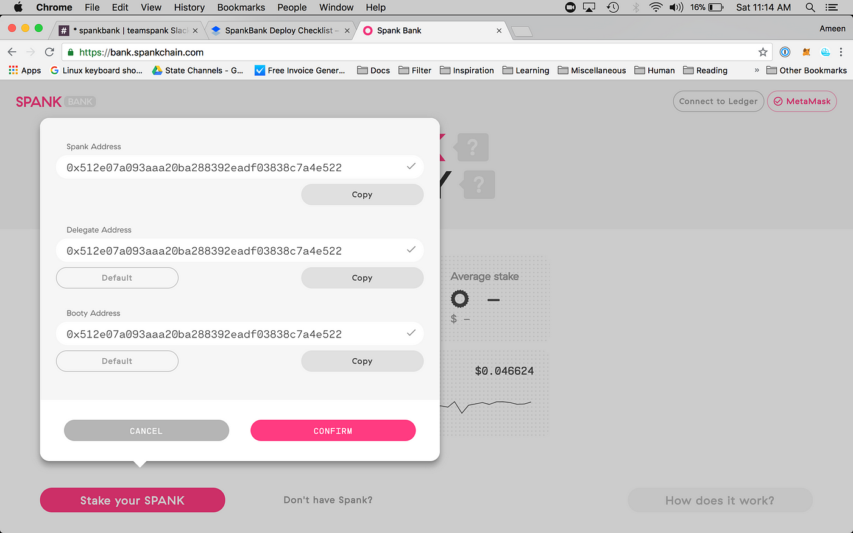Open State Channels Google Drive bookmark

tap(197, 70)
